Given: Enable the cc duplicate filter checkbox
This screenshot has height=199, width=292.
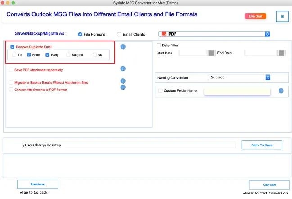Looking at the screenshot, I should [x=94, y=55].
